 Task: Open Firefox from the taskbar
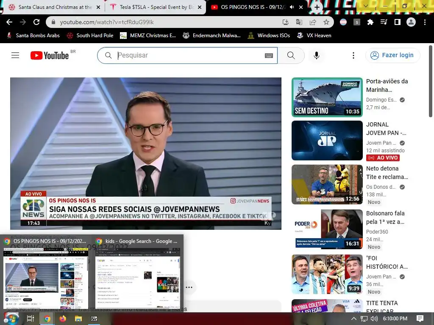point(63,319)
